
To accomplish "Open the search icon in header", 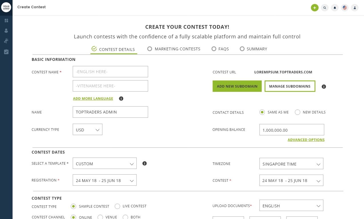I will click(325, 8).
